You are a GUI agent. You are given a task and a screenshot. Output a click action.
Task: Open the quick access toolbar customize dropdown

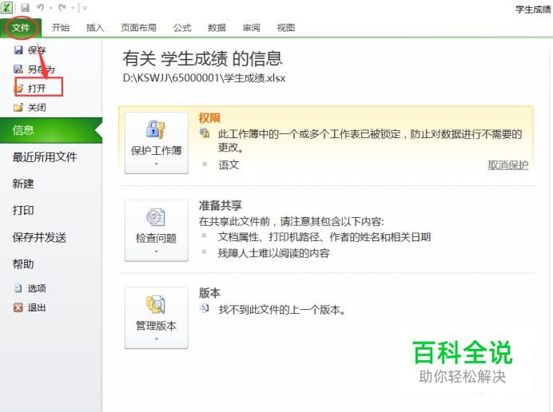[85, 8]
